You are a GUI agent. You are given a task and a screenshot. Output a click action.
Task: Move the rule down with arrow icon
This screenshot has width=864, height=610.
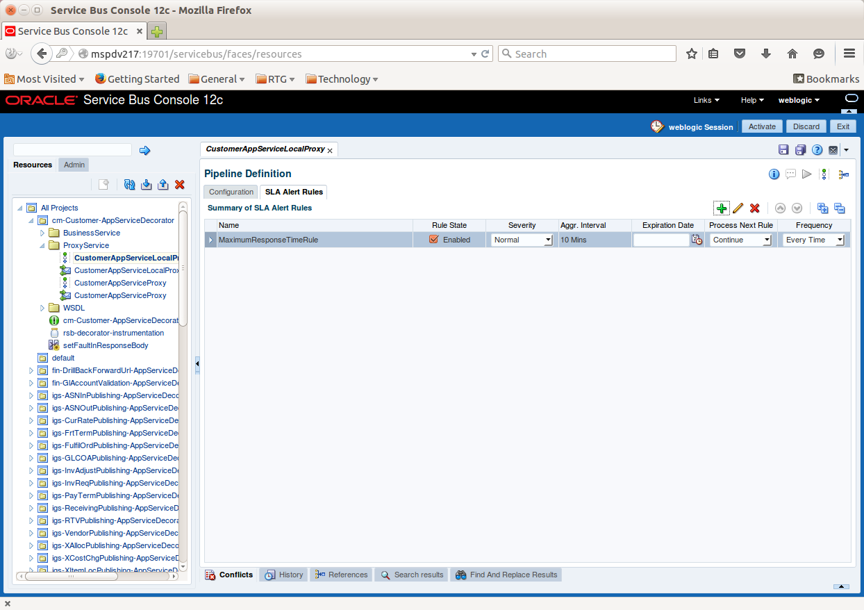pyautogui.click(x=797, y=208)
